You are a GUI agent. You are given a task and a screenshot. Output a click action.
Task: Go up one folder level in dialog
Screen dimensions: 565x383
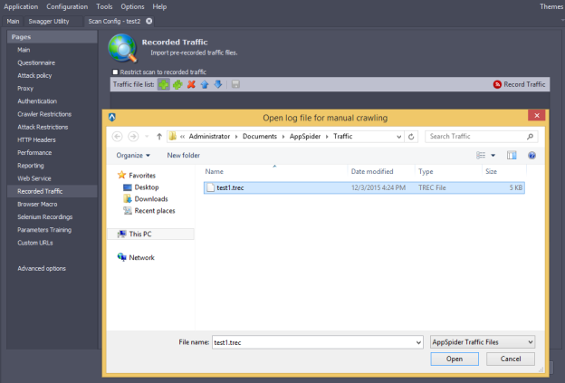(160, 136)
